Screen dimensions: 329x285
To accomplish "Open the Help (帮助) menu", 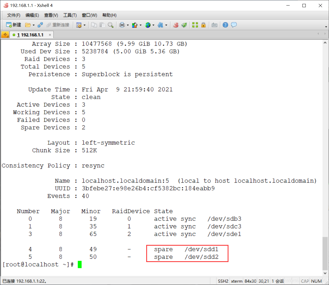I will coord(109,15).
